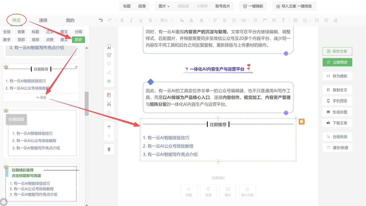
Task: Click 一键换肤 in top bar
Action: tap(253, 6)
